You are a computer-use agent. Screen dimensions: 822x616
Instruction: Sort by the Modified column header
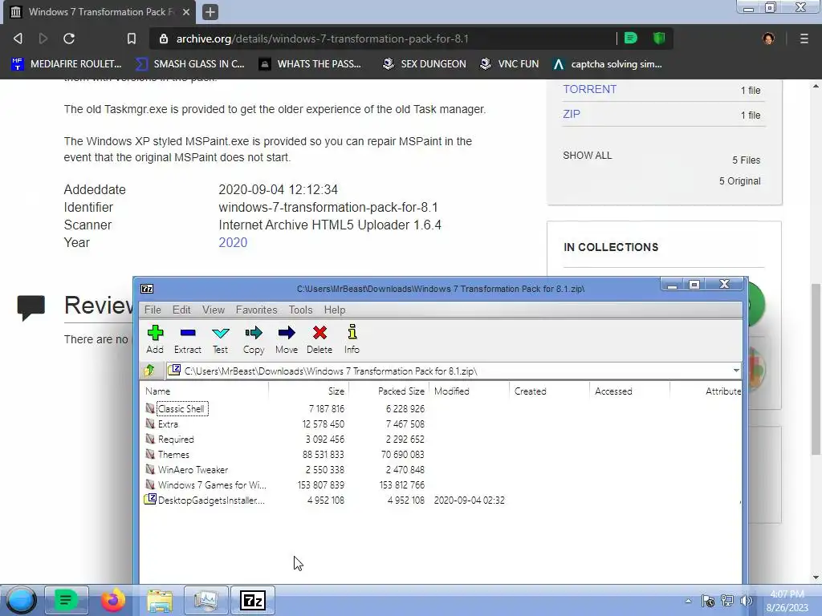[469, 391]
